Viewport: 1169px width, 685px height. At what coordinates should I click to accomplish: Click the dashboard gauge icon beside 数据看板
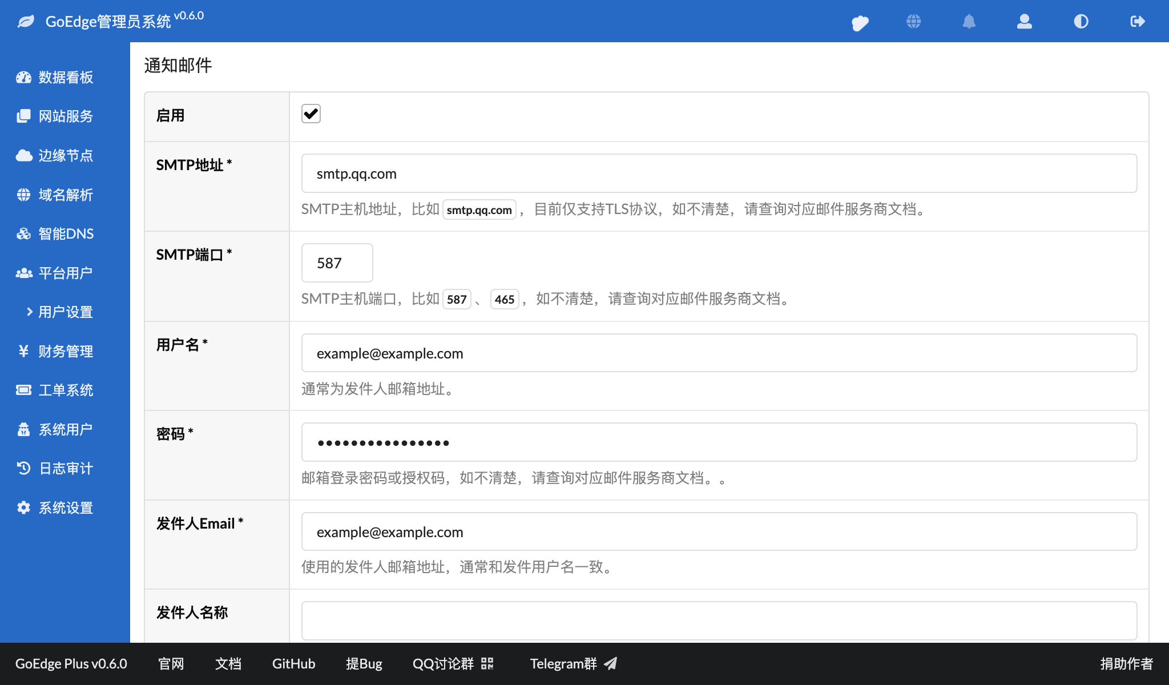click(23, 77)
